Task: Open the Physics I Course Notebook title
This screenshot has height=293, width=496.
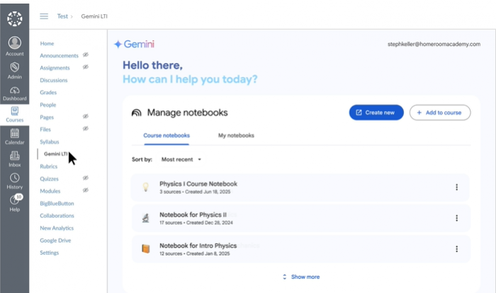Action: [198, 184]
